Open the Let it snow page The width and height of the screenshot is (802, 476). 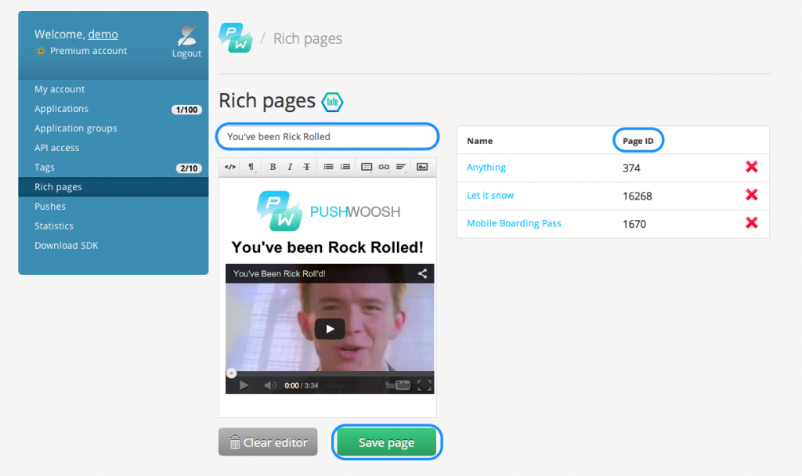490,195
